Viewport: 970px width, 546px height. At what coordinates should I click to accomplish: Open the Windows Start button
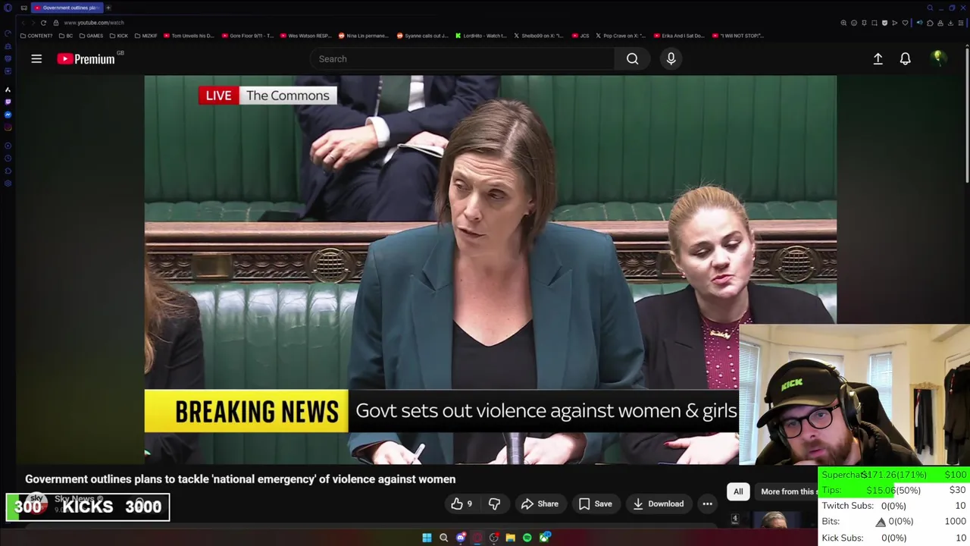pyautogui.click(x=427, y=538)
